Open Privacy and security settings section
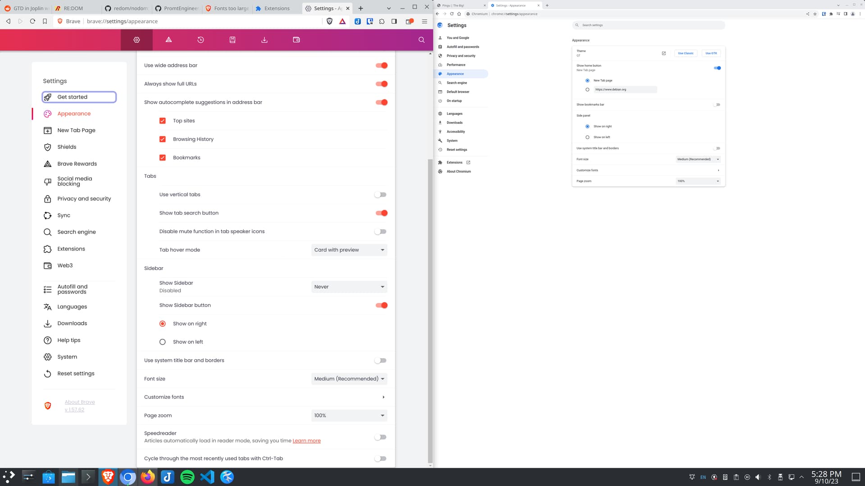865x486 pixels. [84, 198]
